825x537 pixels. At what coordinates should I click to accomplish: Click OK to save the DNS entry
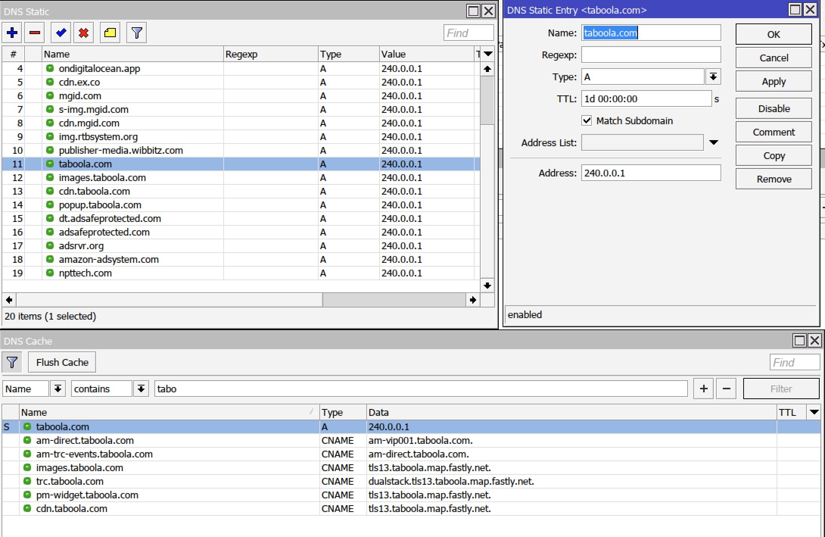click(x=774, y=34)
